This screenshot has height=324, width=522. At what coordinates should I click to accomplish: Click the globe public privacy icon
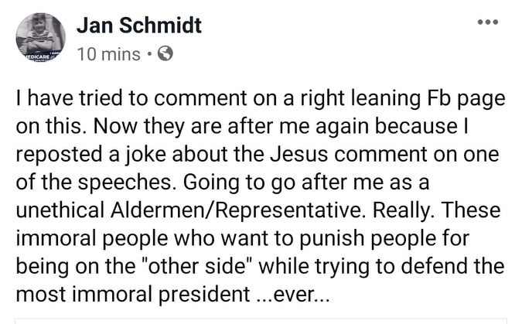pos(164,54)
